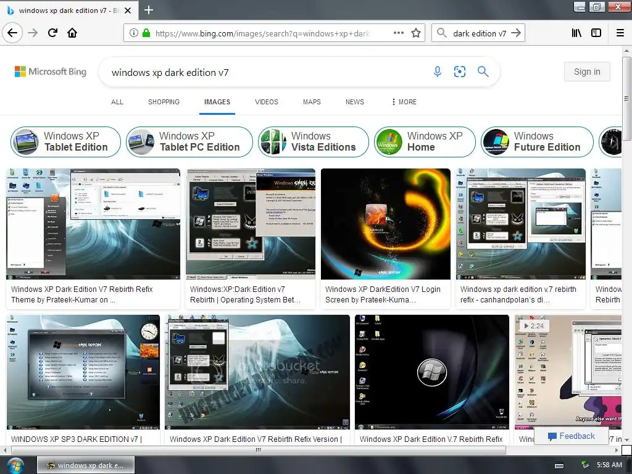Open visual search camera icon

459,72
